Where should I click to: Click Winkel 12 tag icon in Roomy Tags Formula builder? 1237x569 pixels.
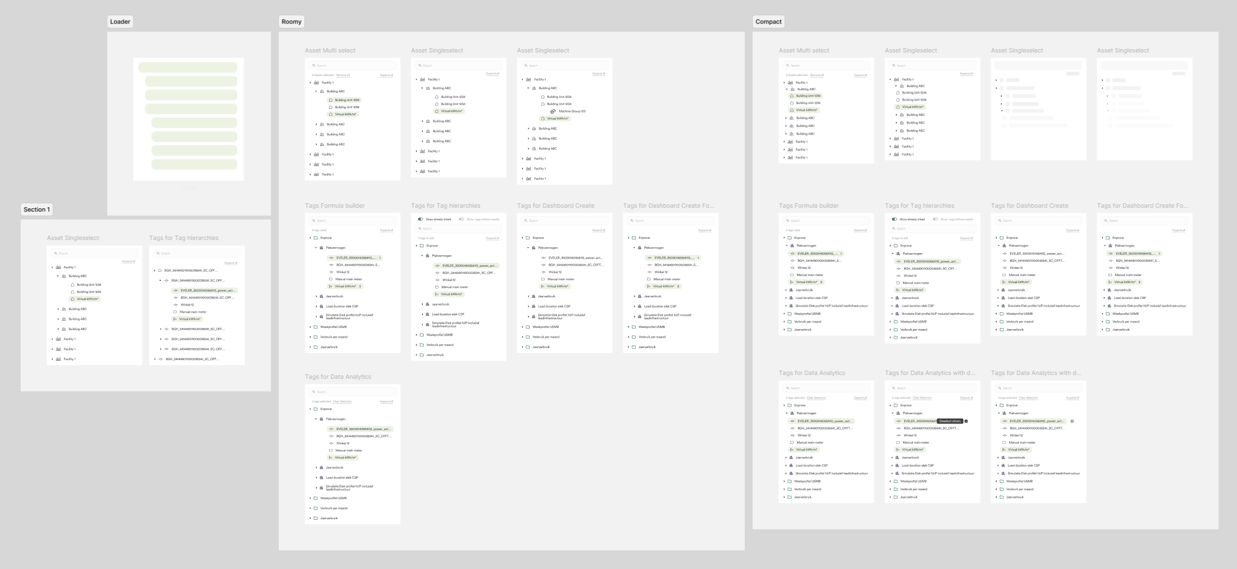point(331,272)
